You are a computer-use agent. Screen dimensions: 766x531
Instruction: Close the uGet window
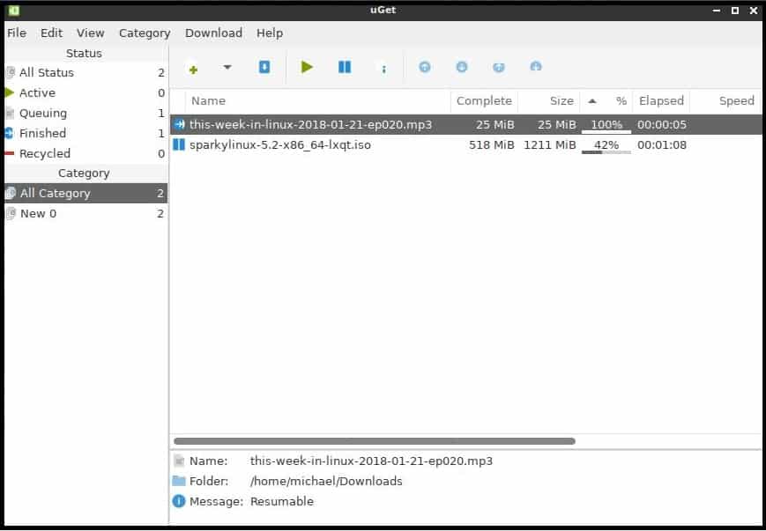[754, 11]
